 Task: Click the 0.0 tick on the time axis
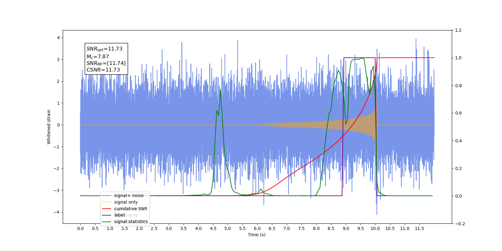pos(80,228)
